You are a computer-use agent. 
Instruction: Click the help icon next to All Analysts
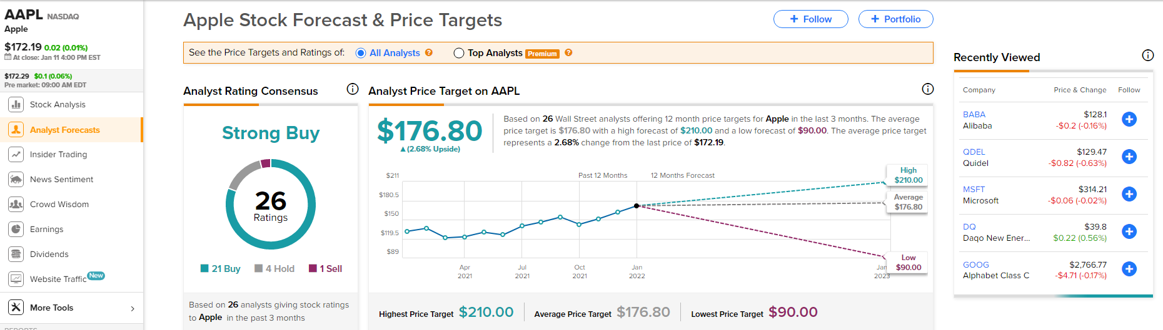coord(429,52)
